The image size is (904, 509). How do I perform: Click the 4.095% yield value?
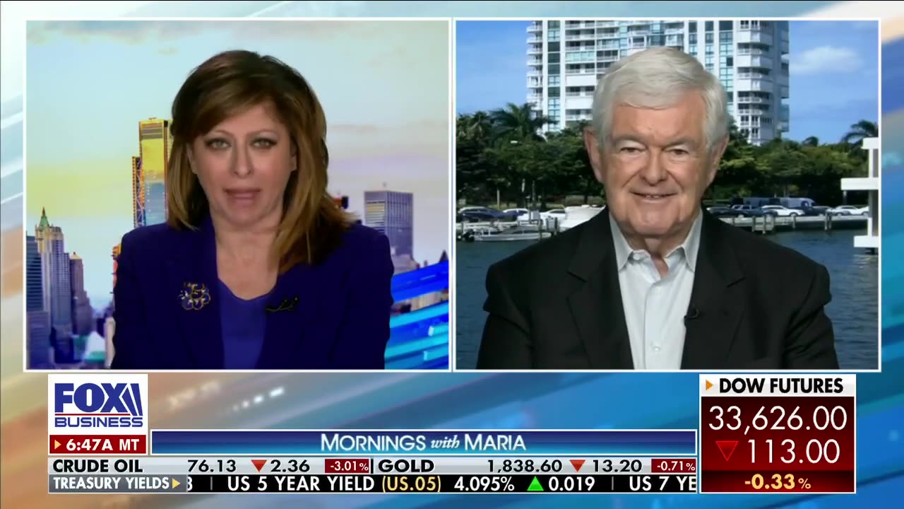click(x=484, y=484)
